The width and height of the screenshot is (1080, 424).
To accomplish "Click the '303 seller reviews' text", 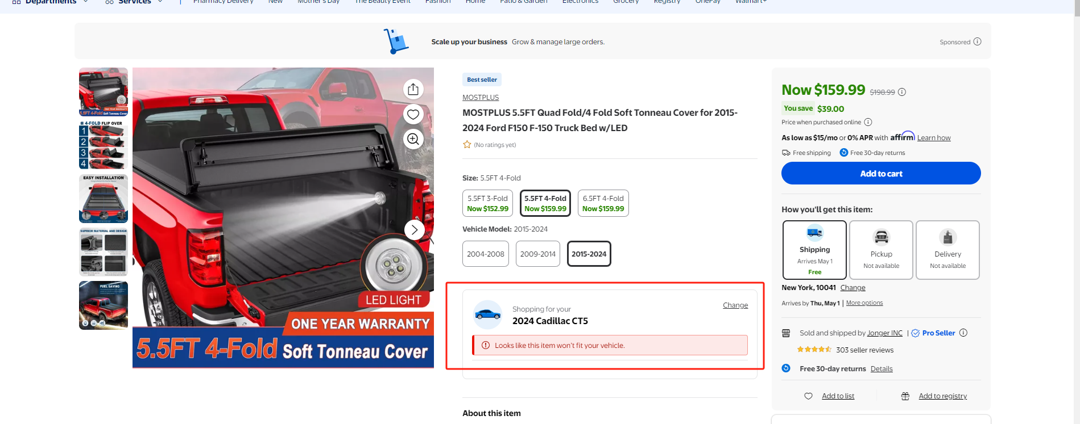I will pyautogui.click(x=864, y=350).
